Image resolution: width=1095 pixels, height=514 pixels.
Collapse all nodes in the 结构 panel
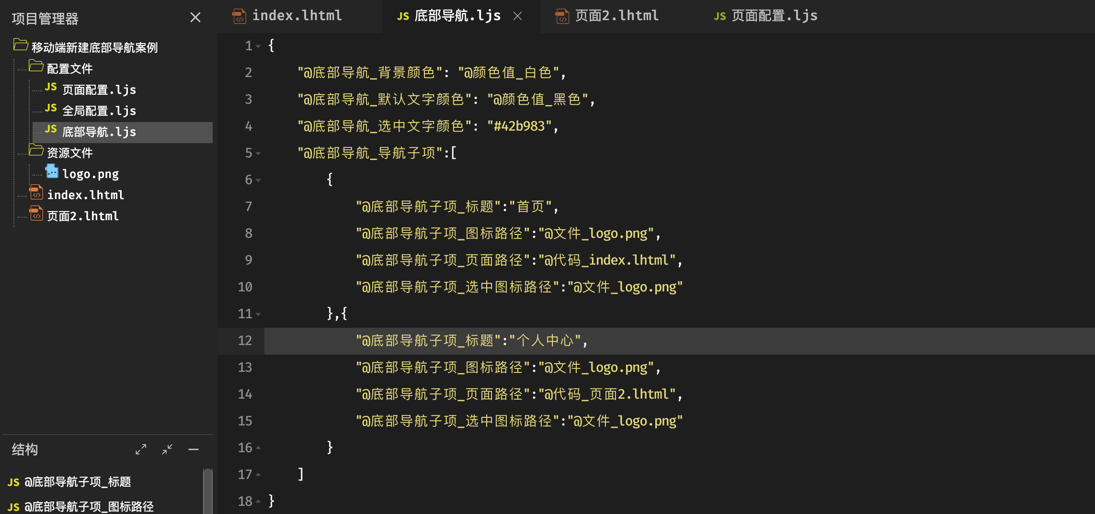(167, 449)
